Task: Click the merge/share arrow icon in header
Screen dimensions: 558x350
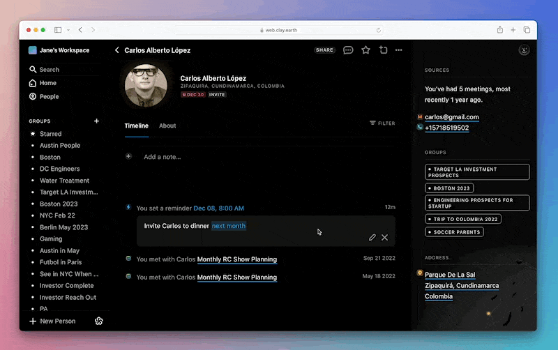Action: 383,50
